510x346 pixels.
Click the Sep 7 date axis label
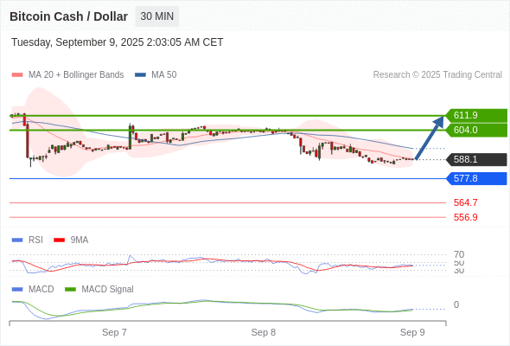pos(114,332)
